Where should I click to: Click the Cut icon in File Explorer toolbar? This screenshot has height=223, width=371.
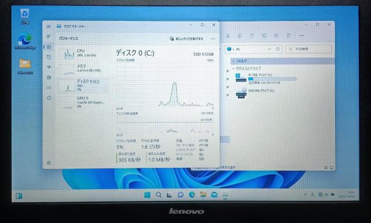click(x=228, y=36)
